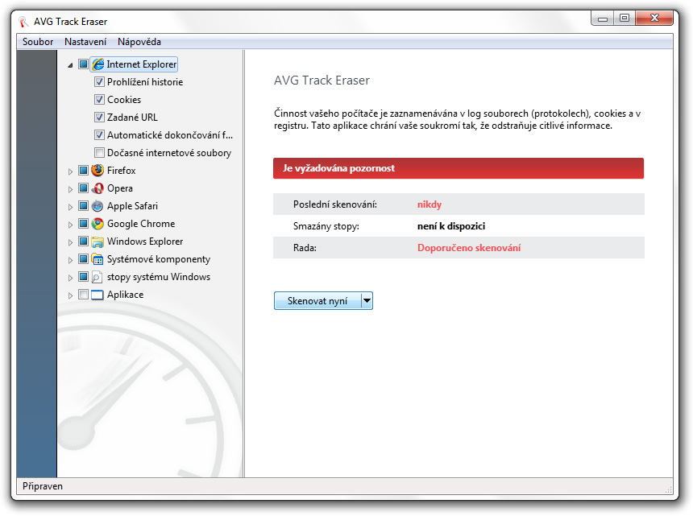Click the stopy systému Windows icon
Viewport: 693px width, 516px height.
tap(98, 277)
